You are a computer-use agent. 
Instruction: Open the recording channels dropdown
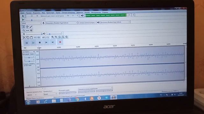tap(87, 22)
